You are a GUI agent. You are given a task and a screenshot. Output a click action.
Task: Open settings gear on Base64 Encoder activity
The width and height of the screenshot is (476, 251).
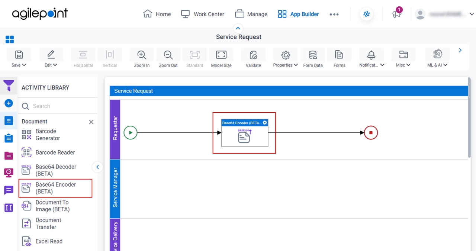(x=265, y=123)
